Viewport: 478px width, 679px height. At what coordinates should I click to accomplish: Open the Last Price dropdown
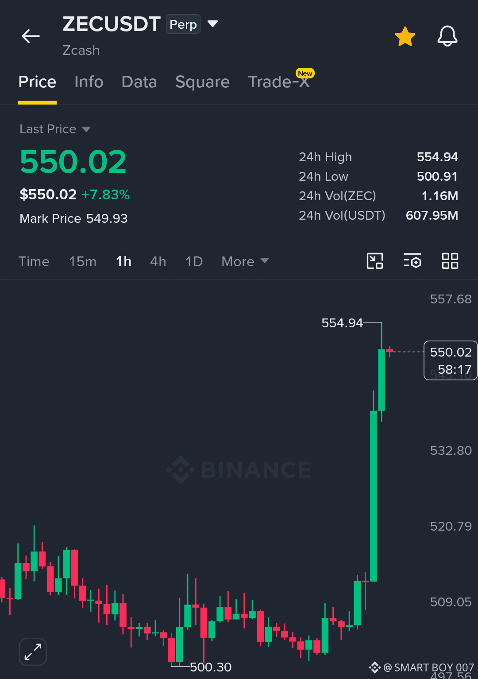click(55, 129)
